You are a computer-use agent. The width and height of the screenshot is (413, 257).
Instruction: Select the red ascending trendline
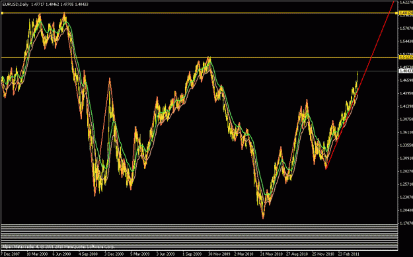(x=359, y=85)
